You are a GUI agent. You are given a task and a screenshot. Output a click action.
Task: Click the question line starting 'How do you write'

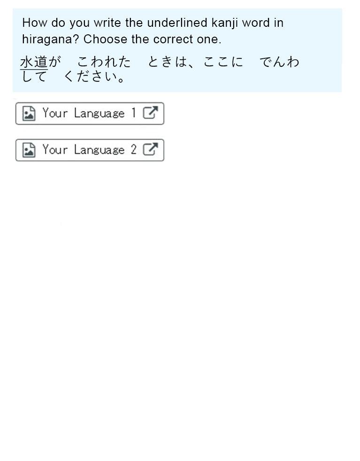point(153,23)
